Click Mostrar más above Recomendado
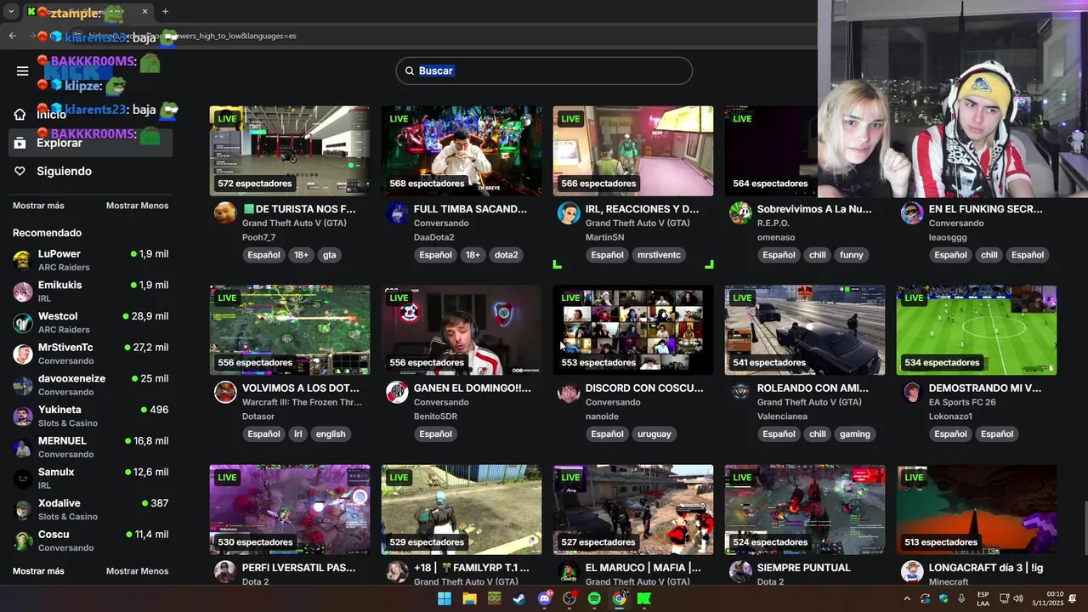Image resolution: width=1088 pixels, height=612 pixels. click(38, 206)
